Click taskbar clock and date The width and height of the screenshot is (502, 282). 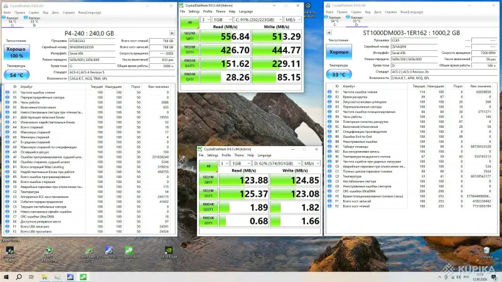[x=480, y=277]
